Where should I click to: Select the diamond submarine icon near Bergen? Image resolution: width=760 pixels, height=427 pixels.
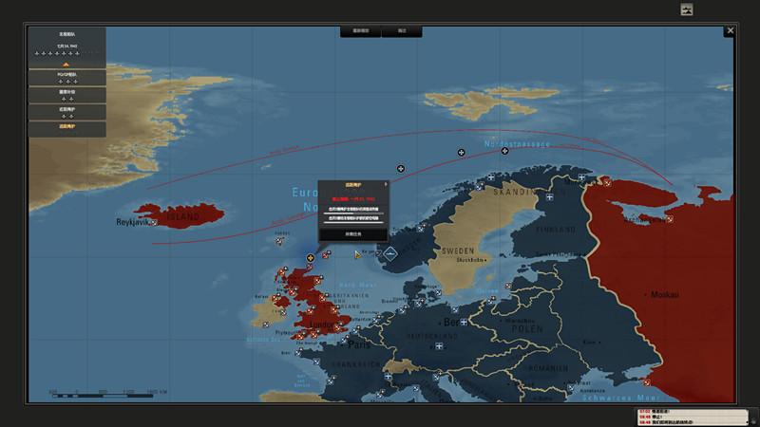click(x=390, y=253)
